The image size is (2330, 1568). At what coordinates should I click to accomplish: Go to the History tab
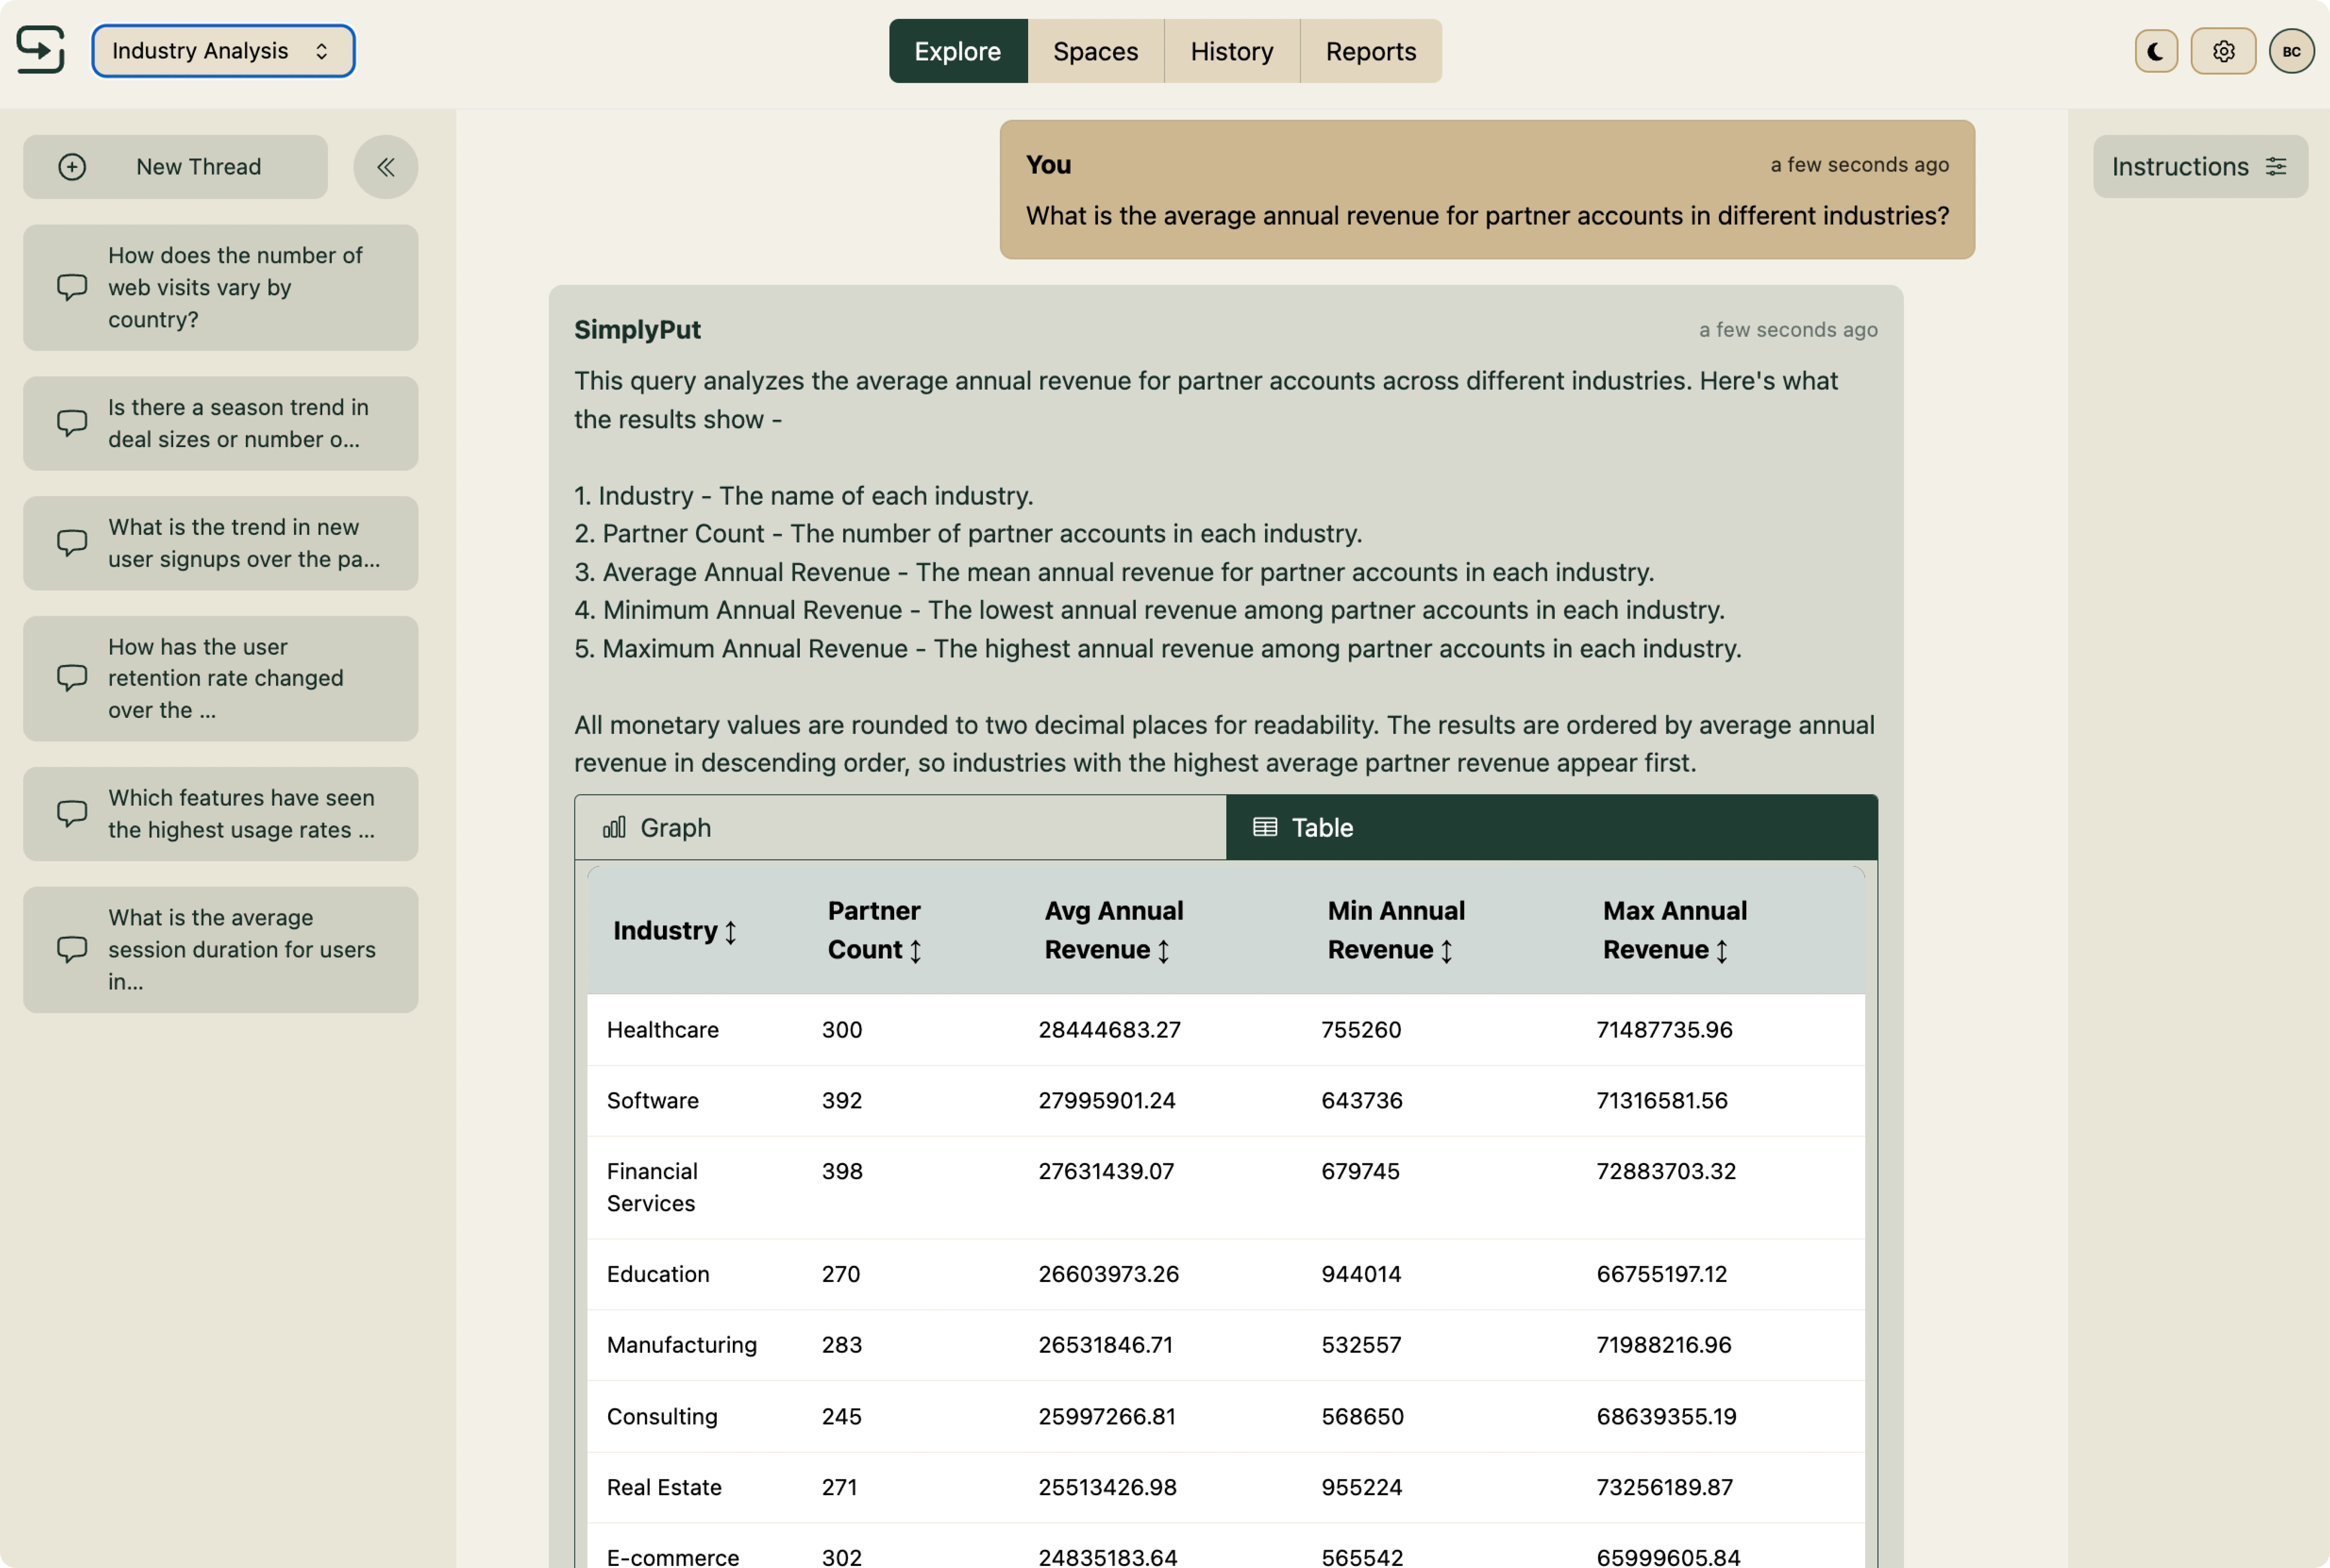click(x=1232, y=51)
